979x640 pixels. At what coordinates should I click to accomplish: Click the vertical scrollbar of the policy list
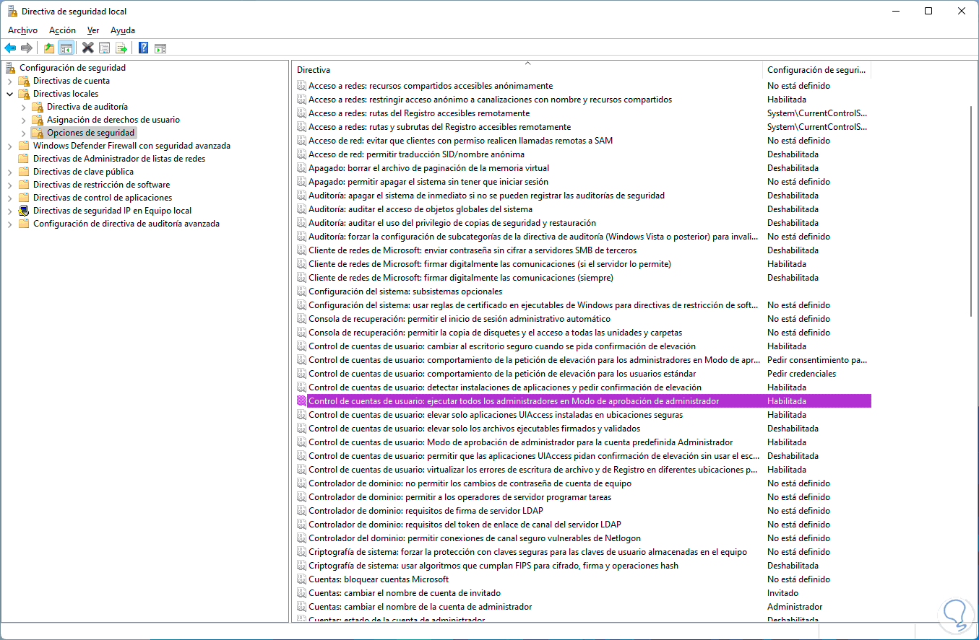tap(972, 211)
